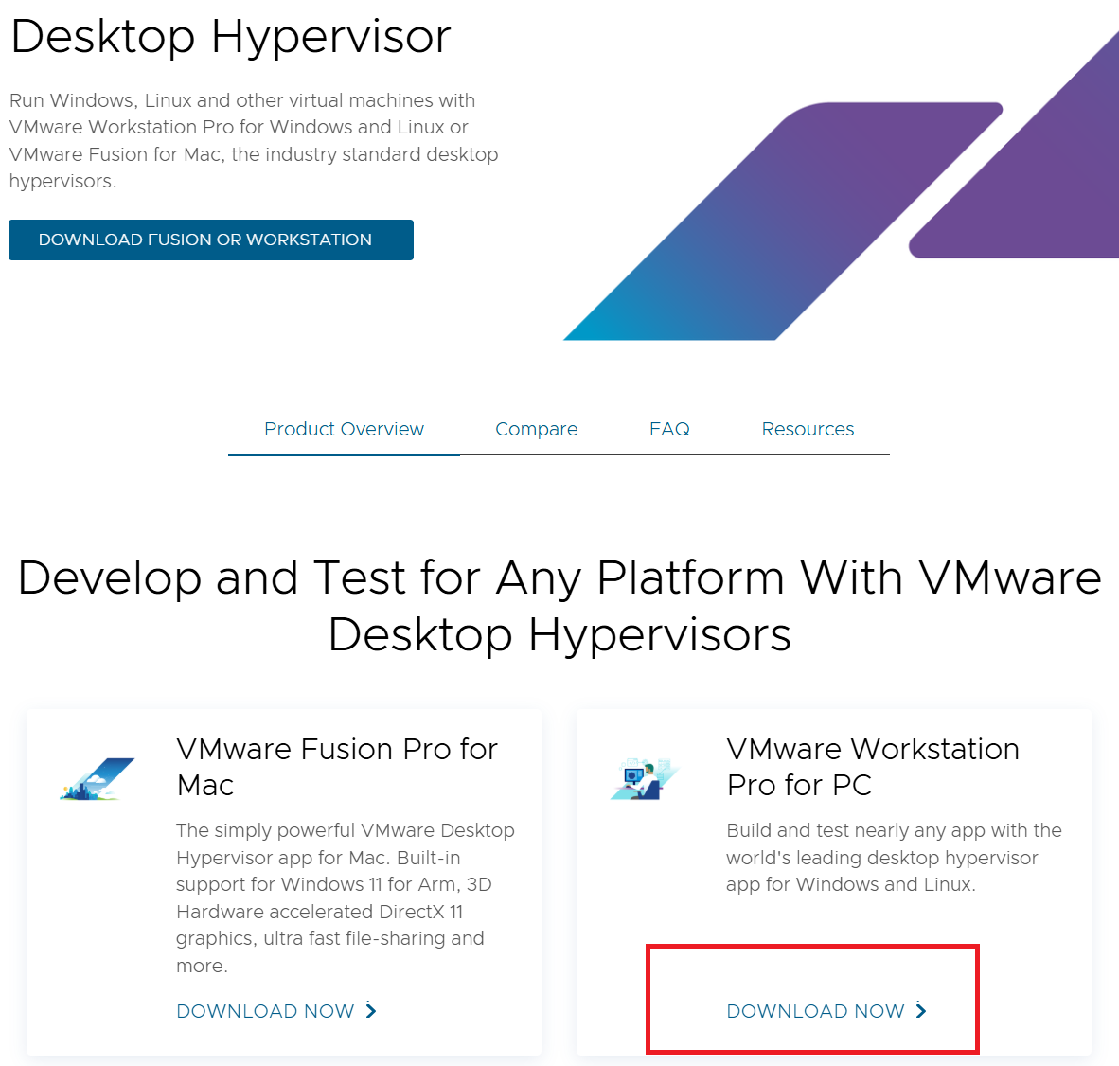
Task: Switch to the Compare tab
Action: coord(536,429)
